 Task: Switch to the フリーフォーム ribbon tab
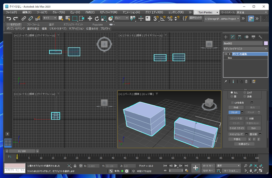[33, 24]
